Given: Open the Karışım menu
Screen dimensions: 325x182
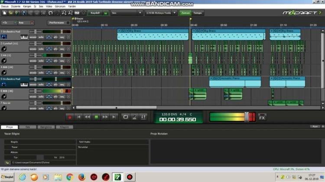Looking at the screenshot, I should tap(27, 6).
